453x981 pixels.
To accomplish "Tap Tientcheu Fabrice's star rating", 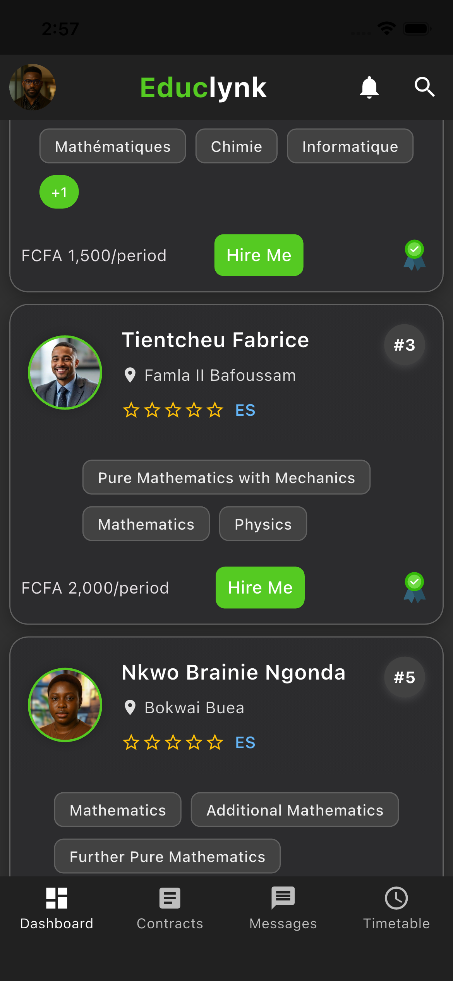I will point(173,410).
